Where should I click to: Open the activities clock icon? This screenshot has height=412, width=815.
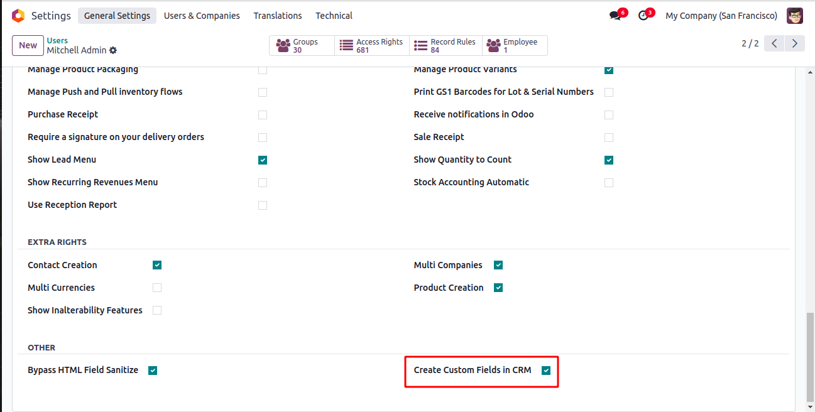[643, 16]
